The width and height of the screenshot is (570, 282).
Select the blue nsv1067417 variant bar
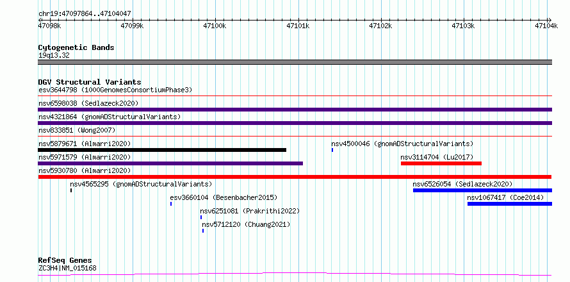(510, 204)
